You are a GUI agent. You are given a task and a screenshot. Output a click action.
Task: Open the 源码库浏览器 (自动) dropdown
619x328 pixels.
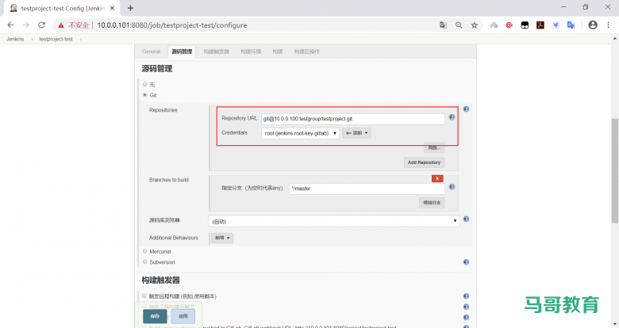tap(334, 221)
